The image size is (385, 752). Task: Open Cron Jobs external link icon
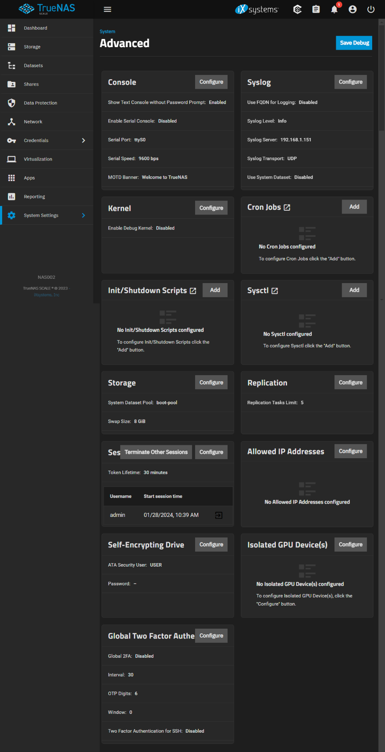click(287, 207)
